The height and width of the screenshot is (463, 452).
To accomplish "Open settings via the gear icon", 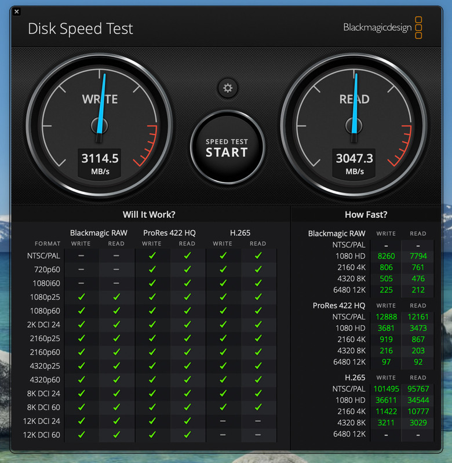I will pos(227,88).
